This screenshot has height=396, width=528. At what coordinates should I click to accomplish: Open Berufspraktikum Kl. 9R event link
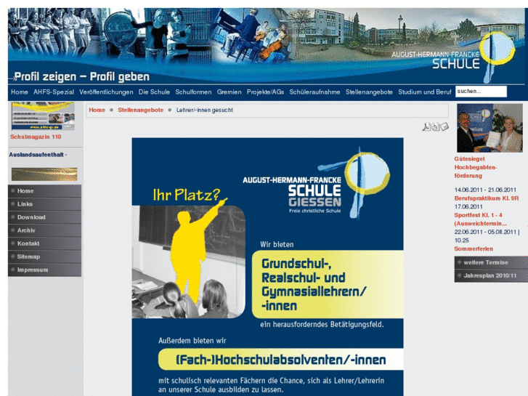click(487, 198)
